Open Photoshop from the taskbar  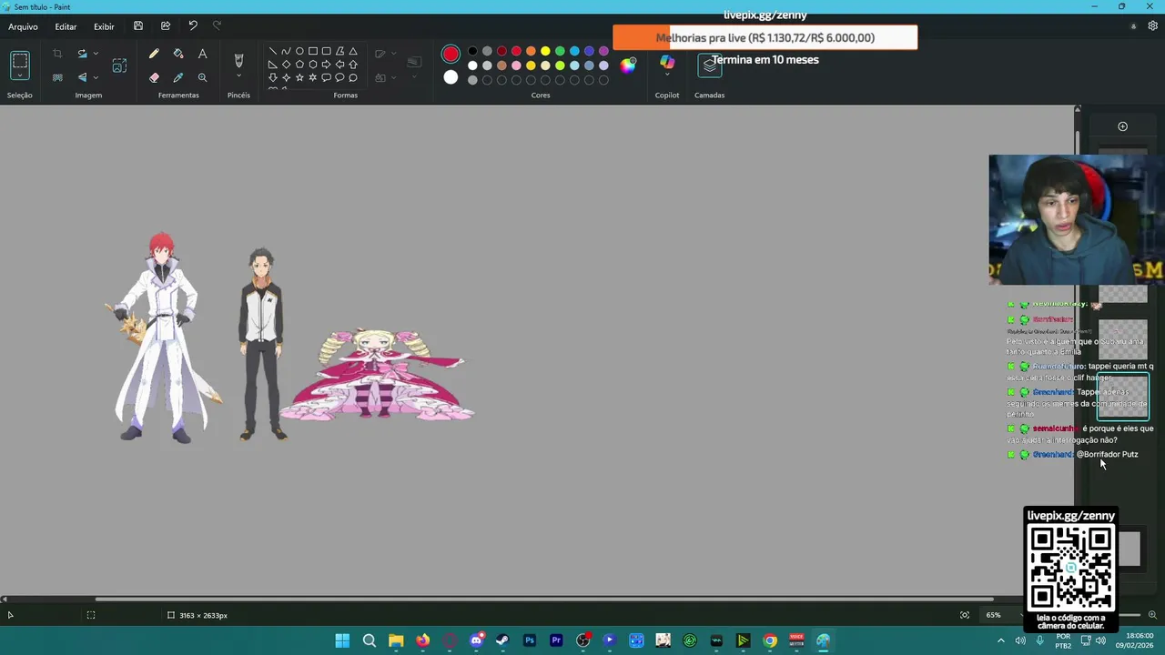point(529,640)
